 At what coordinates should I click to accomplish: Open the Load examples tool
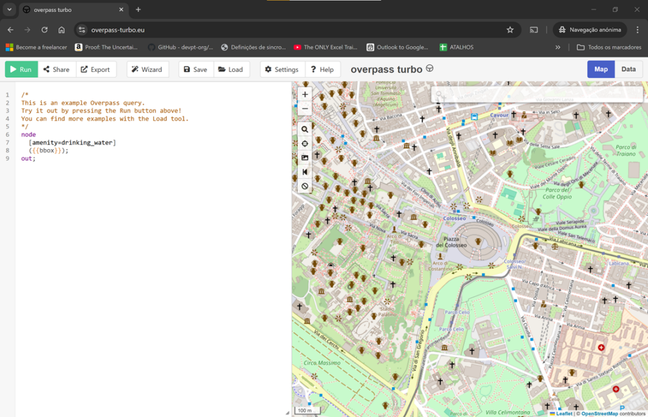click(231, 69)
